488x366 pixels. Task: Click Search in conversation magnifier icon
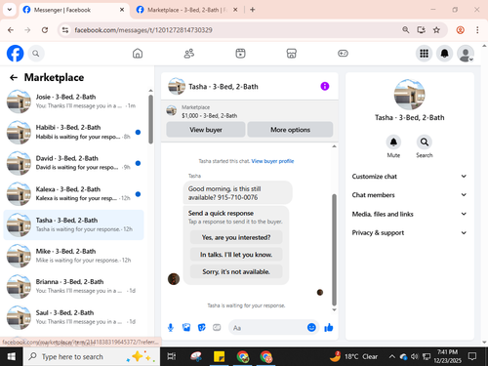click(x=425, y=142)
